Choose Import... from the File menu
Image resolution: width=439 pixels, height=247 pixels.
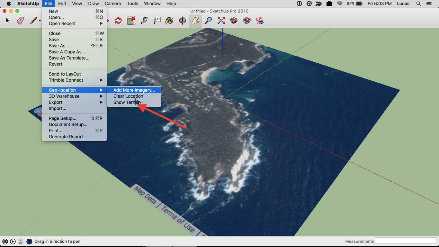tap(74, 108)
